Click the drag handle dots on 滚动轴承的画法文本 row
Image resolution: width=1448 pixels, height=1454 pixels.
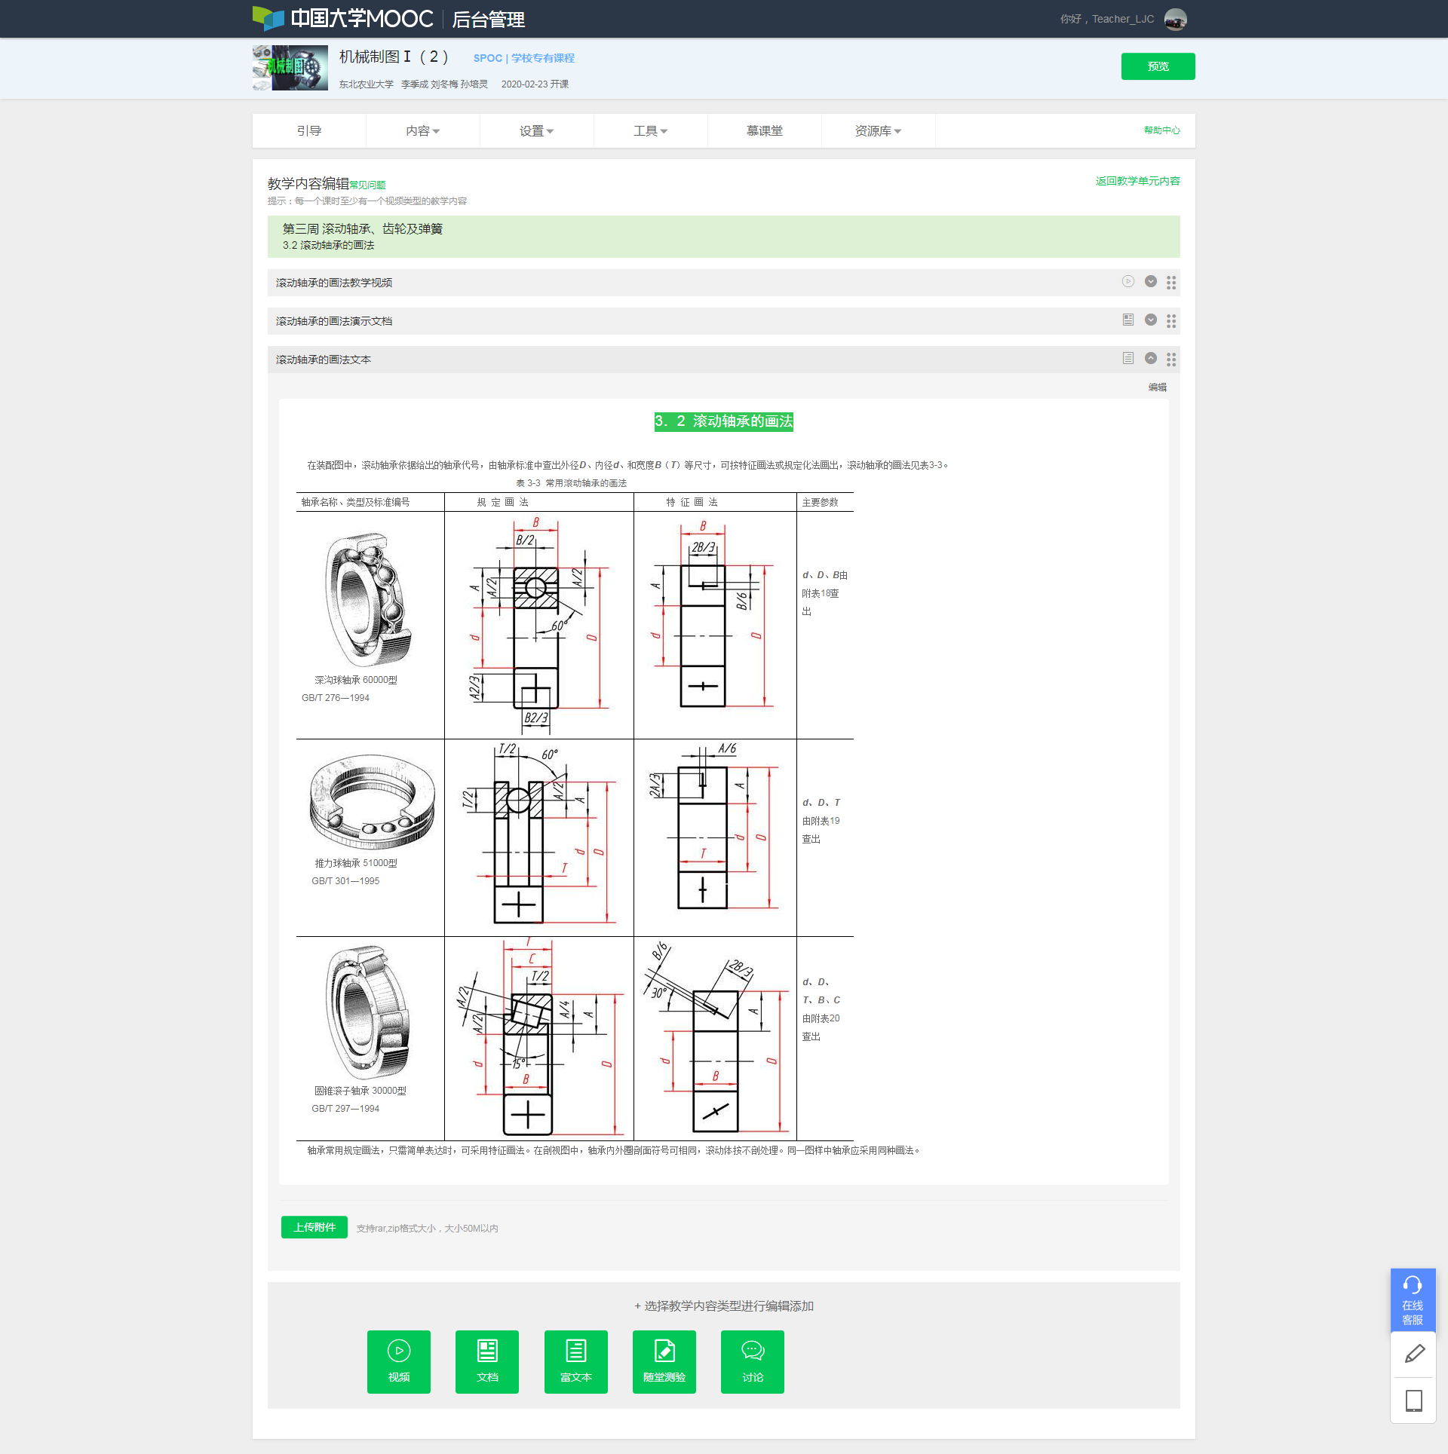click(1170, 360)
